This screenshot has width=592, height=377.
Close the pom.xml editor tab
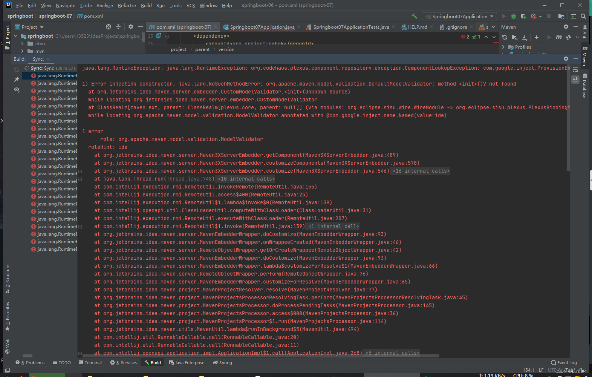pyautogui.click(x=216, y=27)
